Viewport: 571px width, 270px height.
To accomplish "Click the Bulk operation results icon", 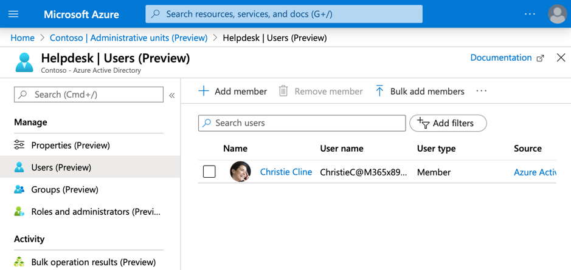I will pyautogui.click(x=19, y=262).
